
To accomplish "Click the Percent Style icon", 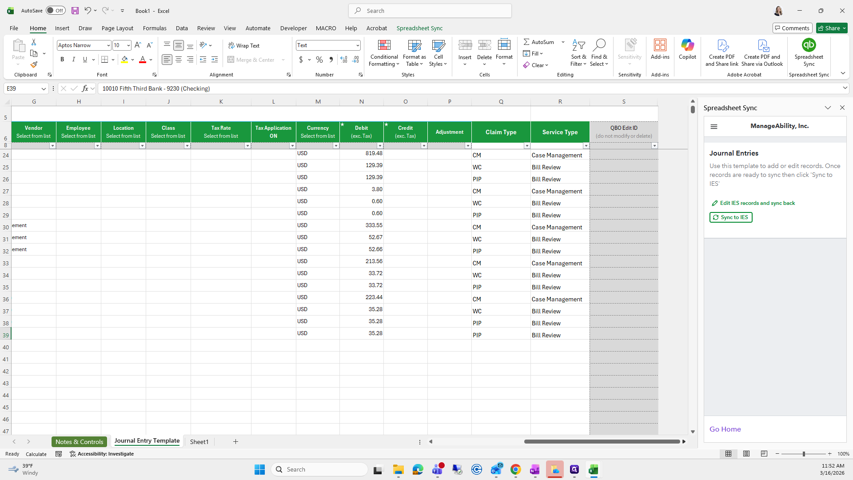I will click(x=319, y=60).
